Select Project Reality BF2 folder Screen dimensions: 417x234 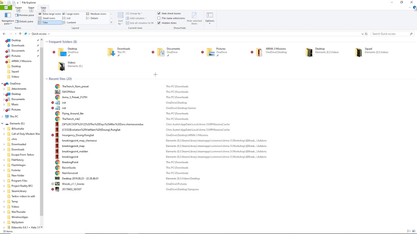coord(22,186)
